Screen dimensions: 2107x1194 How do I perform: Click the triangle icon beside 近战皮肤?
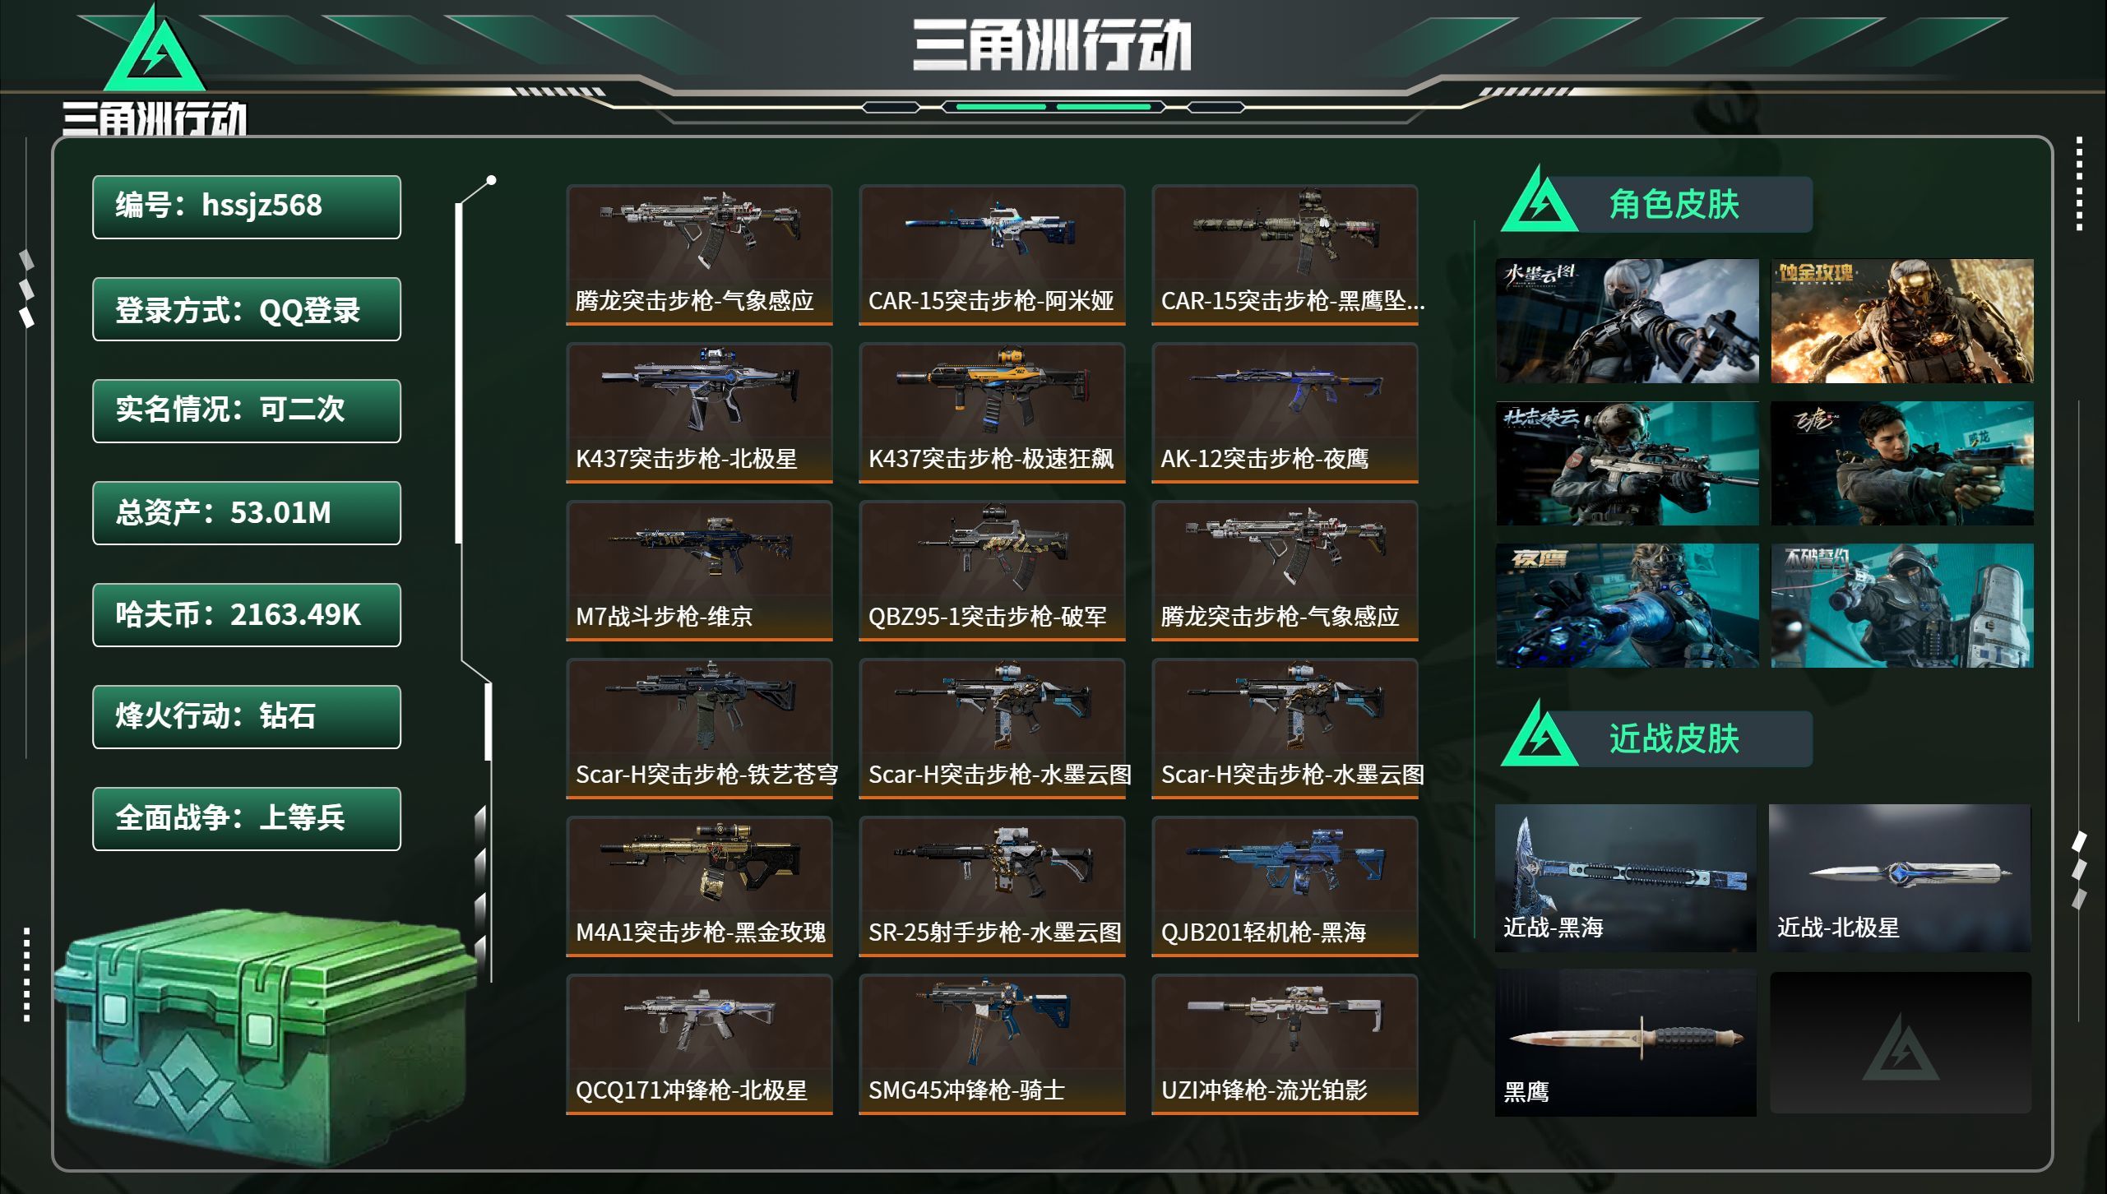click(x=1540, y=734)
